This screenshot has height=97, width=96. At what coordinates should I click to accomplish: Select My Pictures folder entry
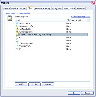pos(26,32)
